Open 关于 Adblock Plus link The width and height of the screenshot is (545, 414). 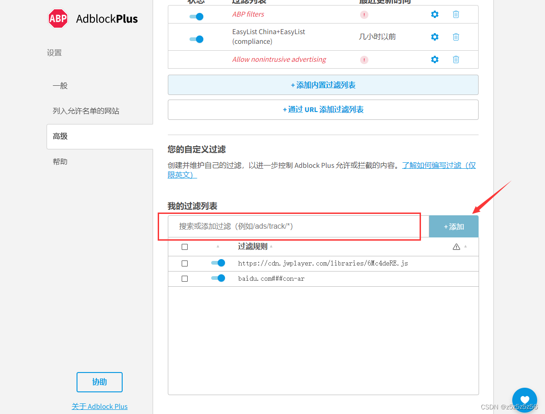[100, 406]
